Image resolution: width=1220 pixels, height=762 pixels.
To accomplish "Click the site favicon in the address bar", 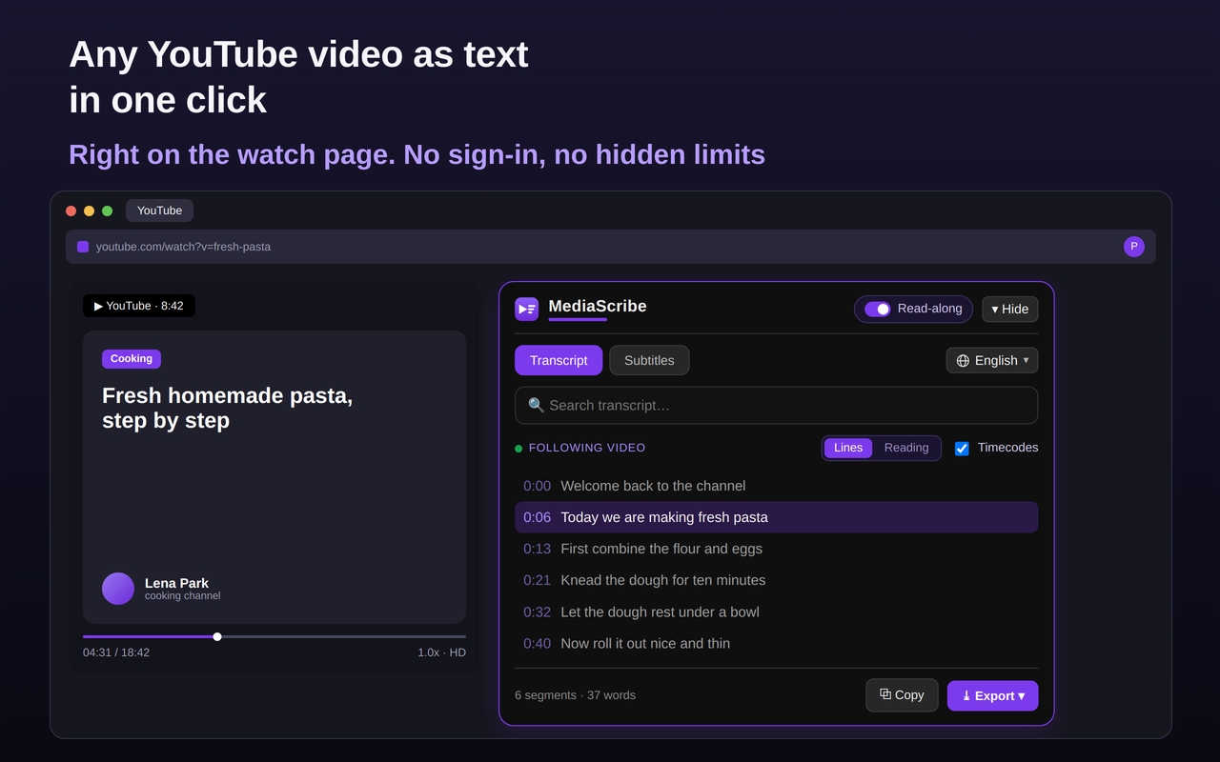I will point(83,247).
